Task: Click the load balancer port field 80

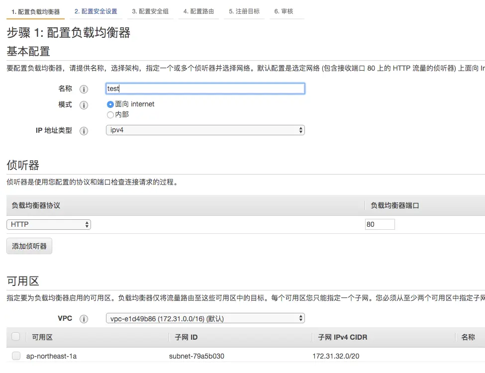Action: point(380,224)
